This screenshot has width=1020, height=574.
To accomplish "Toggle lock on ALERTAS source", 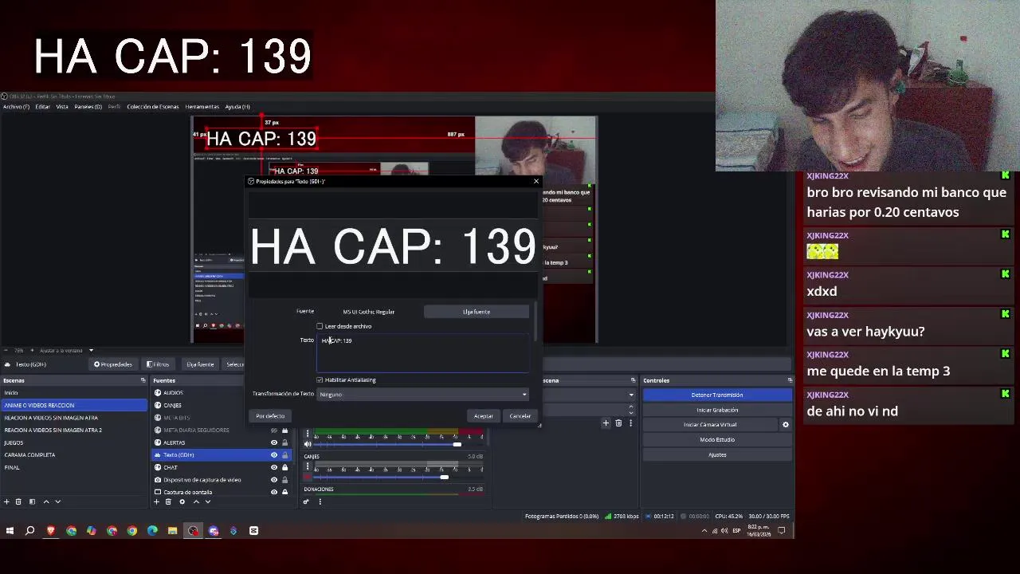I will pos(284,442).
